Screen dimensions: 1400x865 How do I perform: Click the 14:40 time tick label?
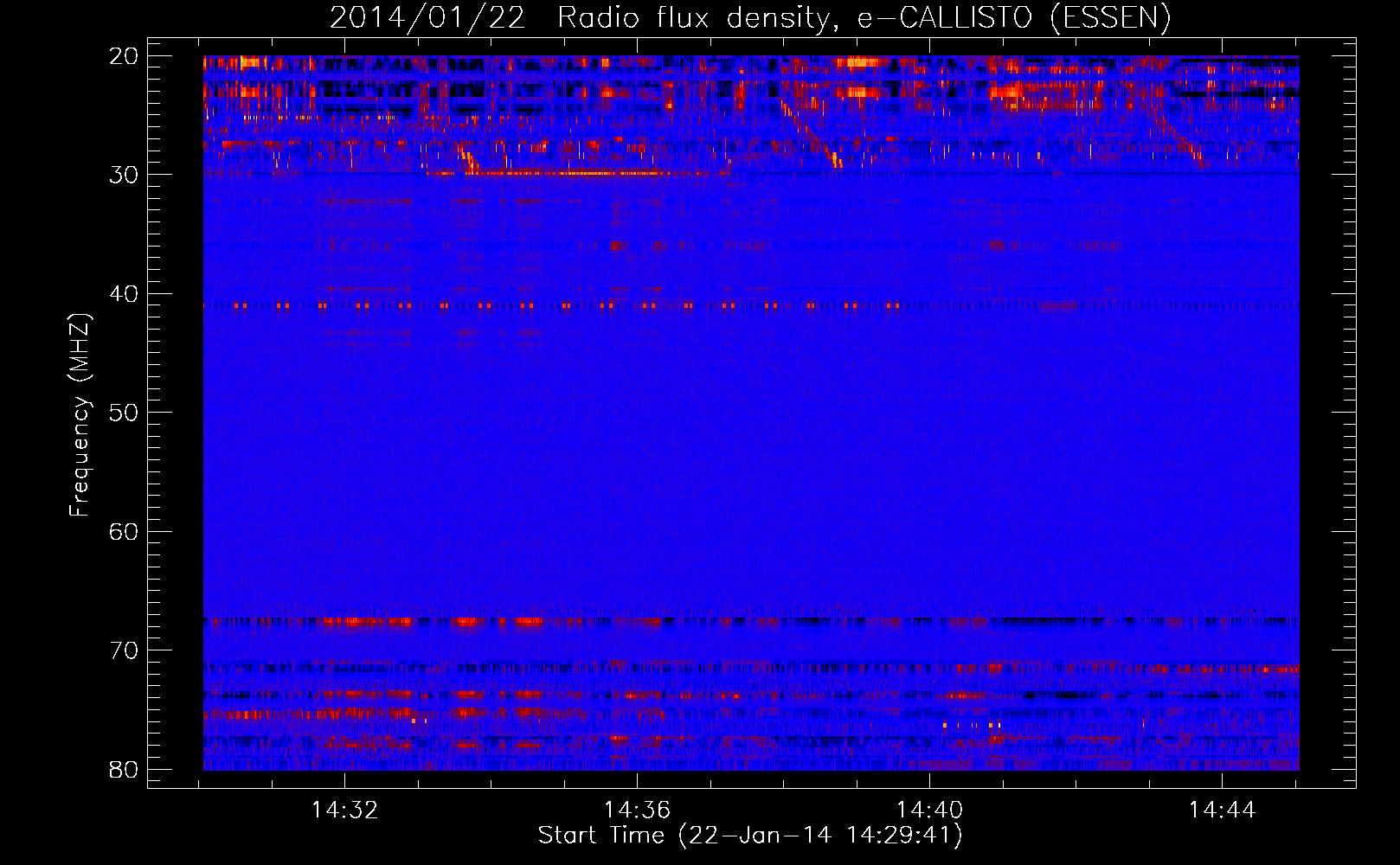click(x=930, y=811)
